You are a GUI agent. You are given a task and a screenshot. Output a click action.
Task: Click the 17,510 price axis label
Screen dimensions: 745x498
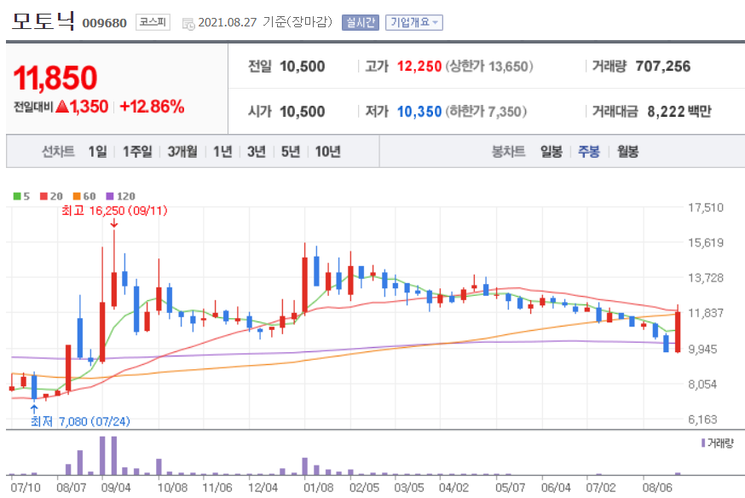[706, 208]
